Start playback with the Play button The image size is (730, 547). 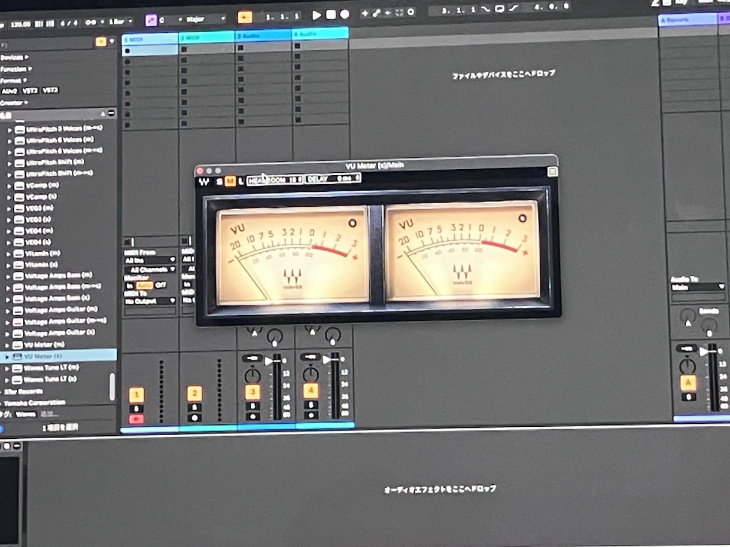(317, 14)
